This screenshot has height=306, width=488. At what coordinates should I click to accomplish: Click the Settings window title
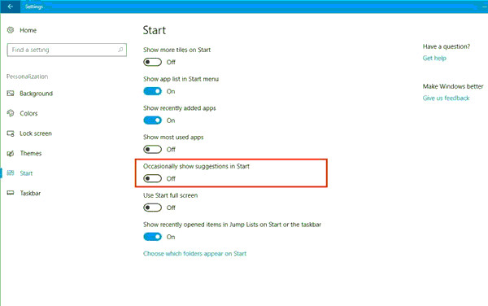[x=34, y=7]
